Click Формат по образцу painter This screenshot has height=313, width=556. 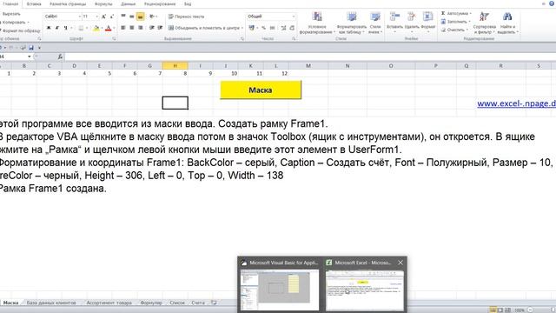(x=21, y=30)
